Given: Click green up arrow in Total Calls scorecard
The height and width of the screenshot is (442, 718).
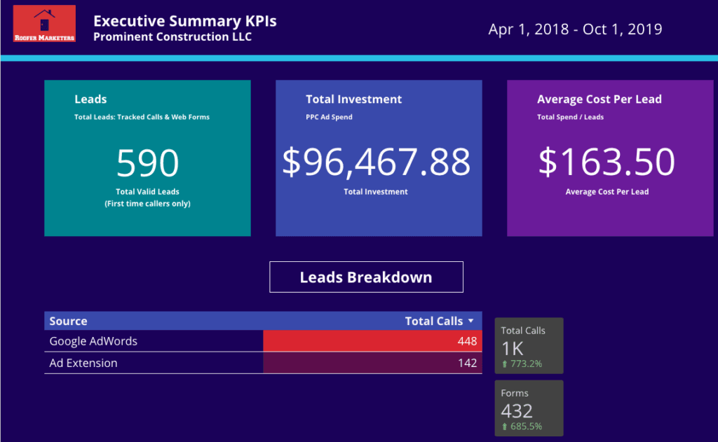Looking at the screenshot, I should point(504,364).
